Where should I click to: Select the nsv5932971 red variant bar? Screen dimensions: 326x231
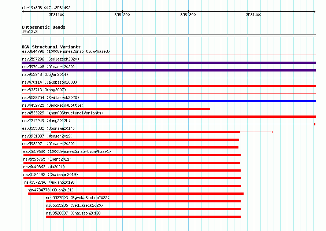point(130,147)
